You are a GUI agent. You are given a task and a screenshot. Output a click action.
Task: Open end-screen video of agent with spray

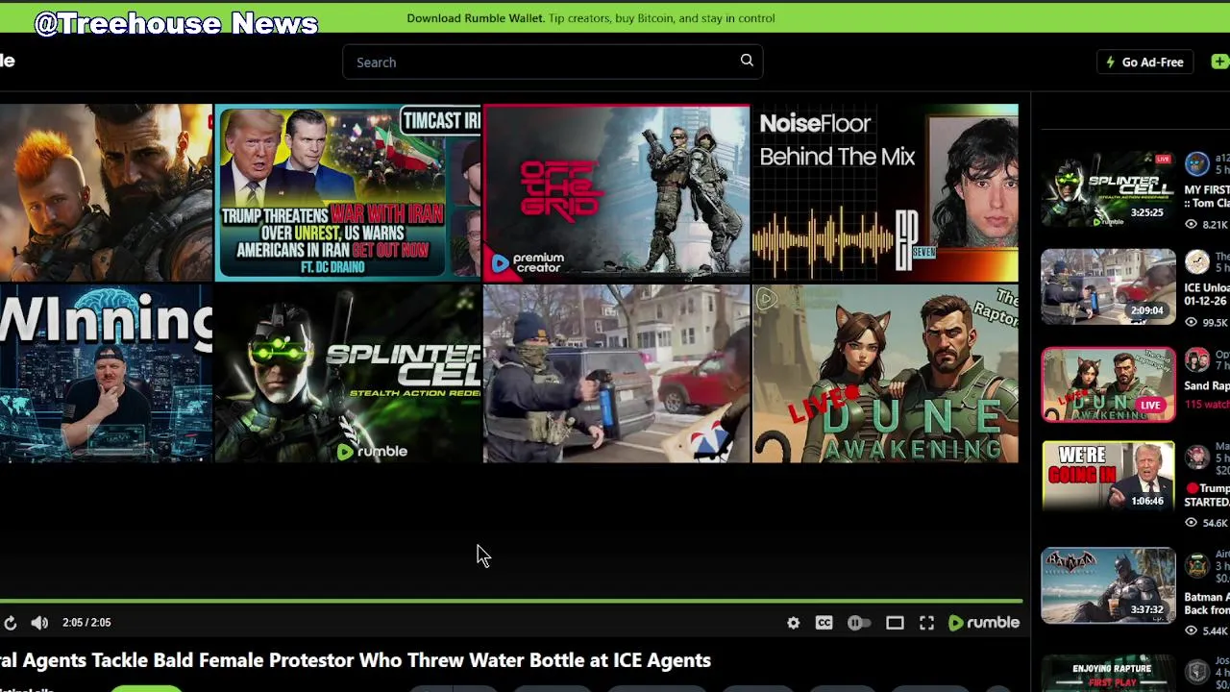click(616, 374)
